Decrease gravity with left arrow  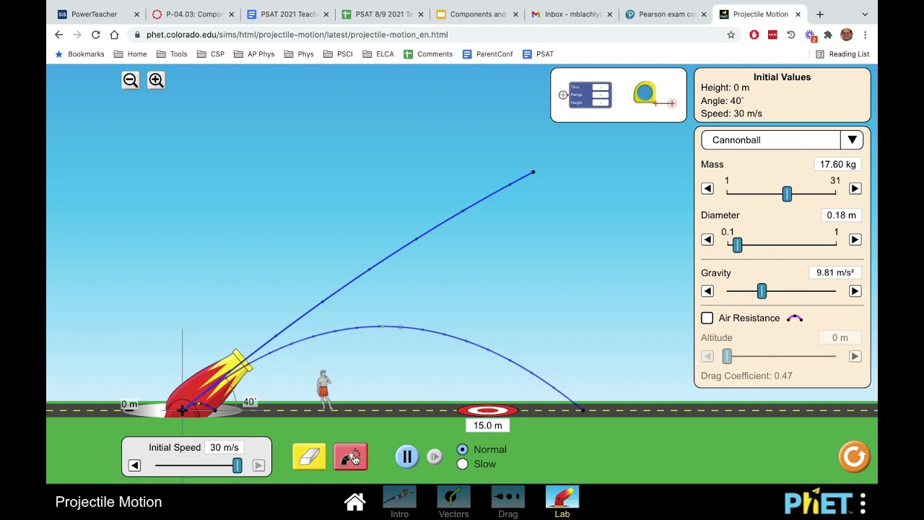tap(707, 291)
